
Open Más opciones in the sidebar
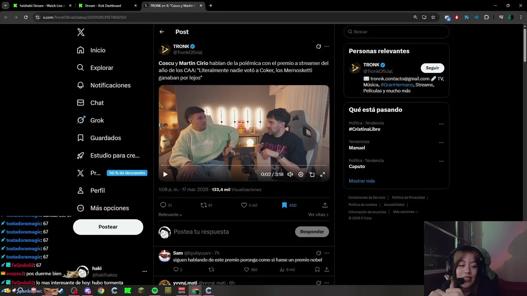(103, 208)
